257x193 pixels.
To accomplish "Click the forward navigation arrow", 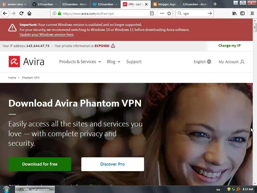I will click(13, 14).
